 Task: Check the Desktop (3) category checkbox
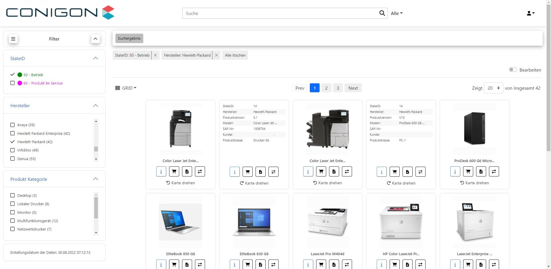(x=12, y=195)
